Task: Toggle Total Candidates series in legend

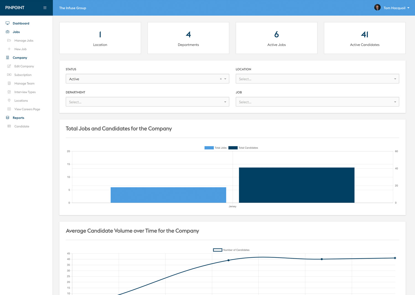Action: (243, 148)
